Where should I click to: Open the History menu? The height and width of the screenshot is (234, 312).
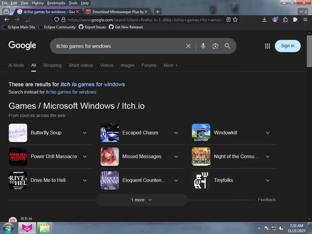[x=37, y=3]
